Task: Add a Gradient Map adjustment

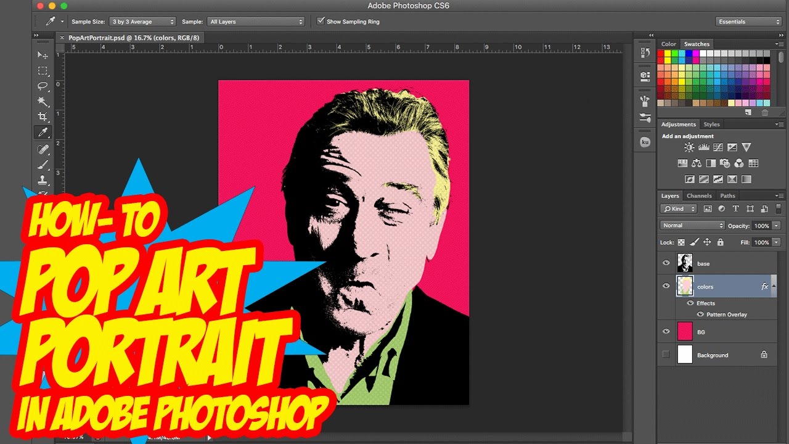Action: 746,179
